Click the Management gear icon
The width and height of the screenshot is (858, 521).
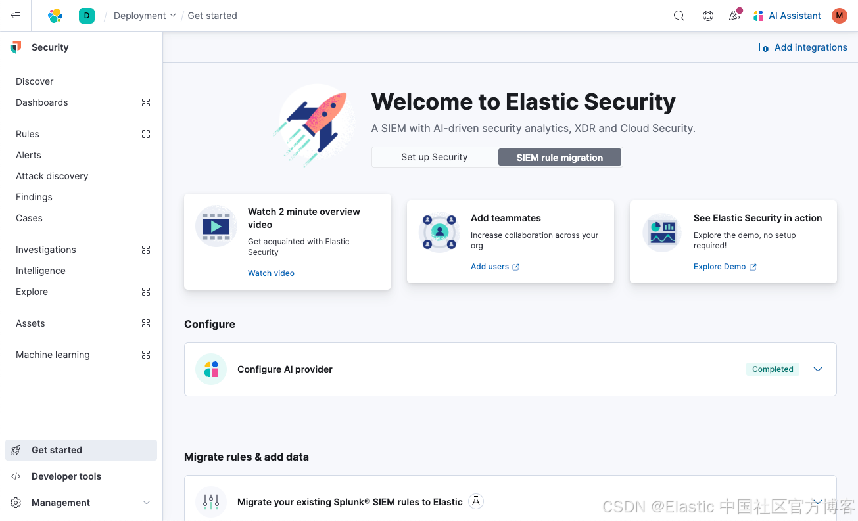tap(16, 503)
